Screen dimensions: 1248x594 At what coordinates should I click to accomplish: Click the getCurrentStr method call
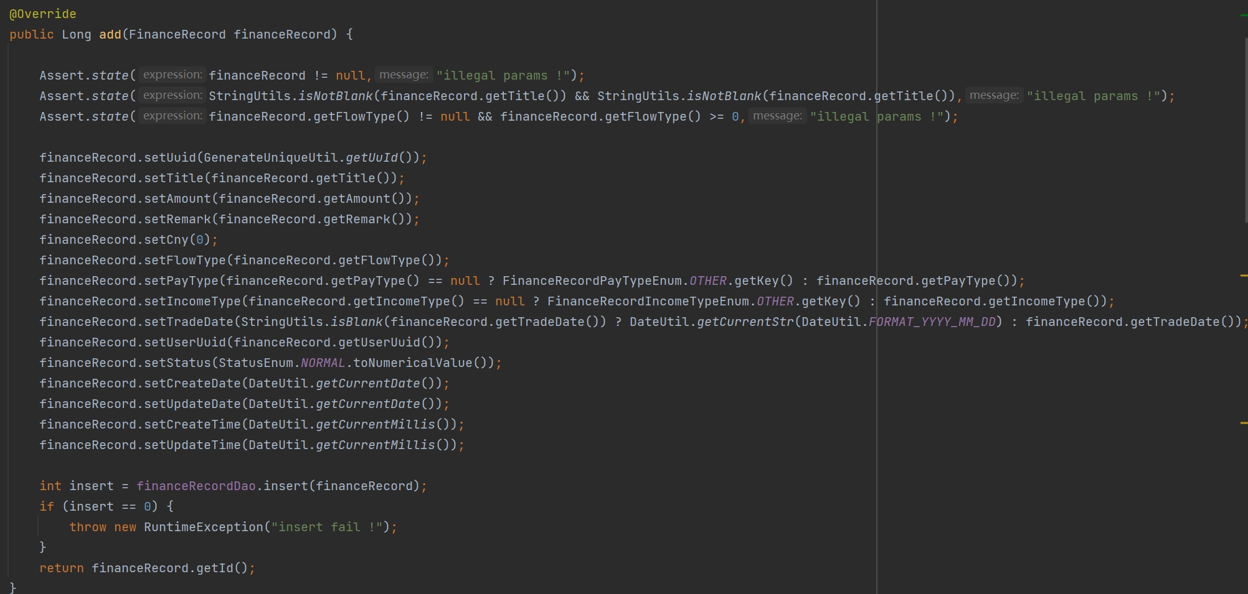[x=745, y=322]
